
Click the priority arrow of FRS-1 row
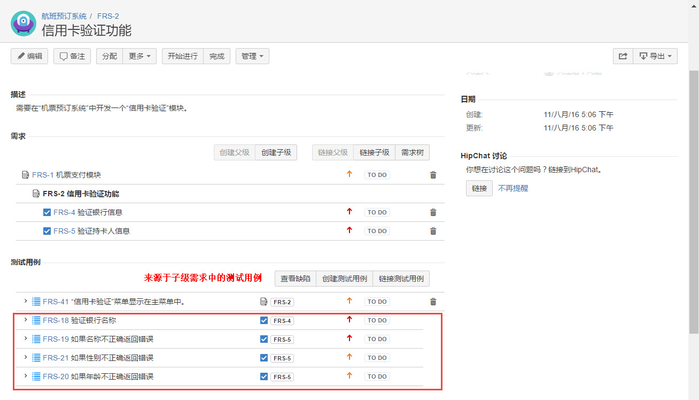pos(349,174)
